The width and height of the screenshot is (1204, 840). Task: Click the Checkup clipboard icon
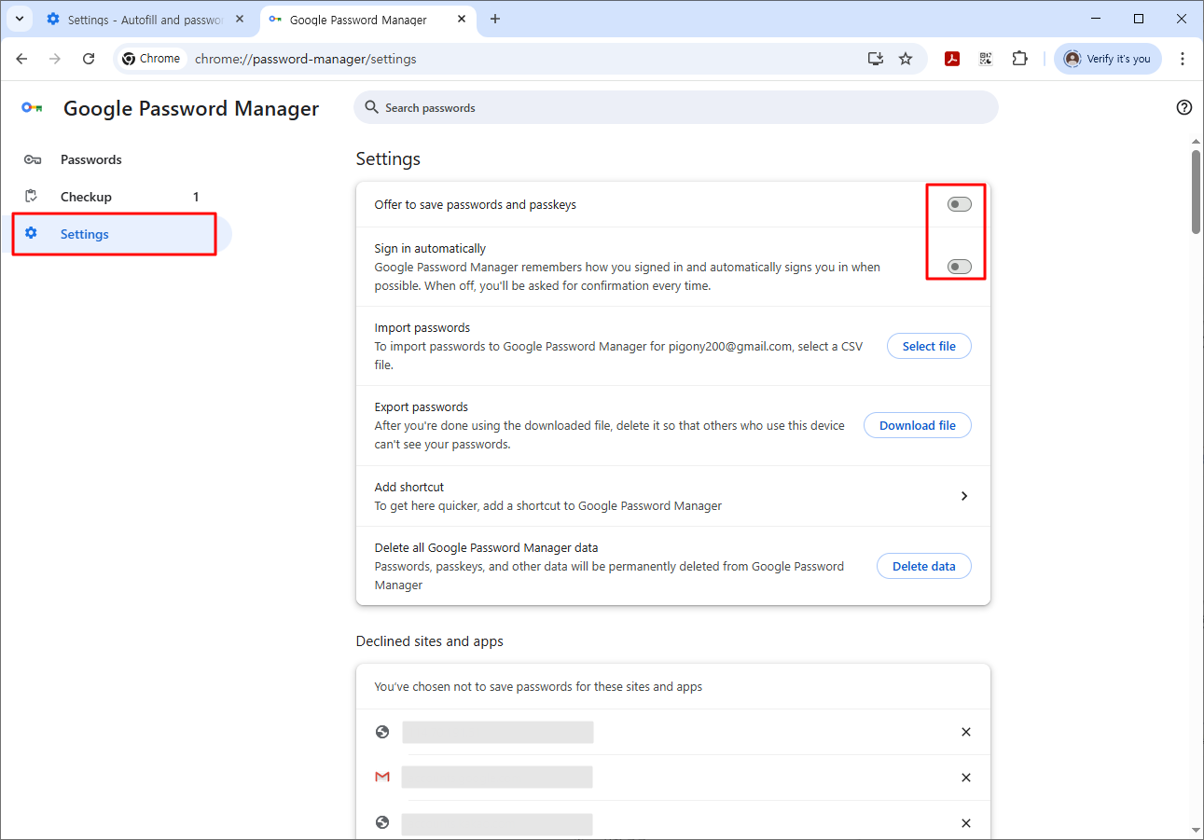[x=32, y=197]
